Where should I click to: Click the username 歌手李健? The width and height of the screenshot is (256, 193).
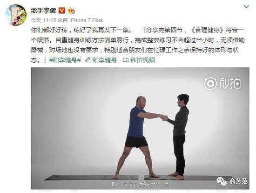tap(43, 11)
